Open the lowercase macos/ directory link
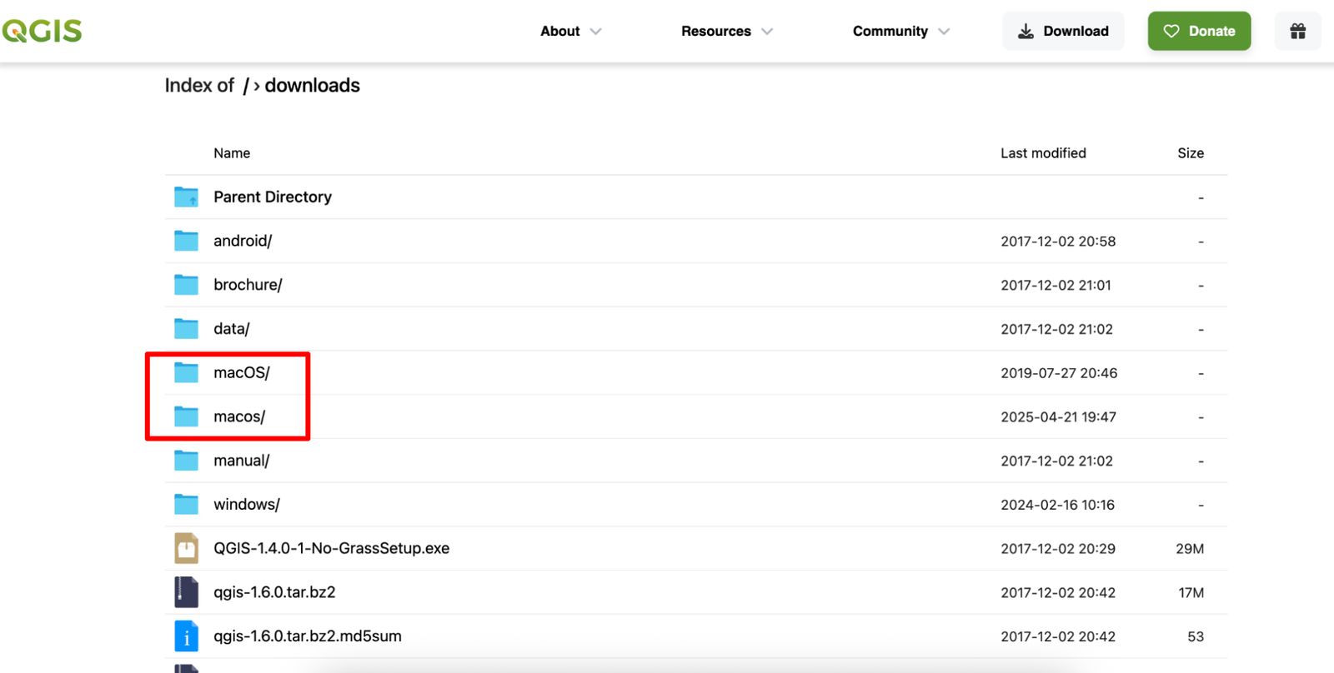 click(x=239, y=416)
